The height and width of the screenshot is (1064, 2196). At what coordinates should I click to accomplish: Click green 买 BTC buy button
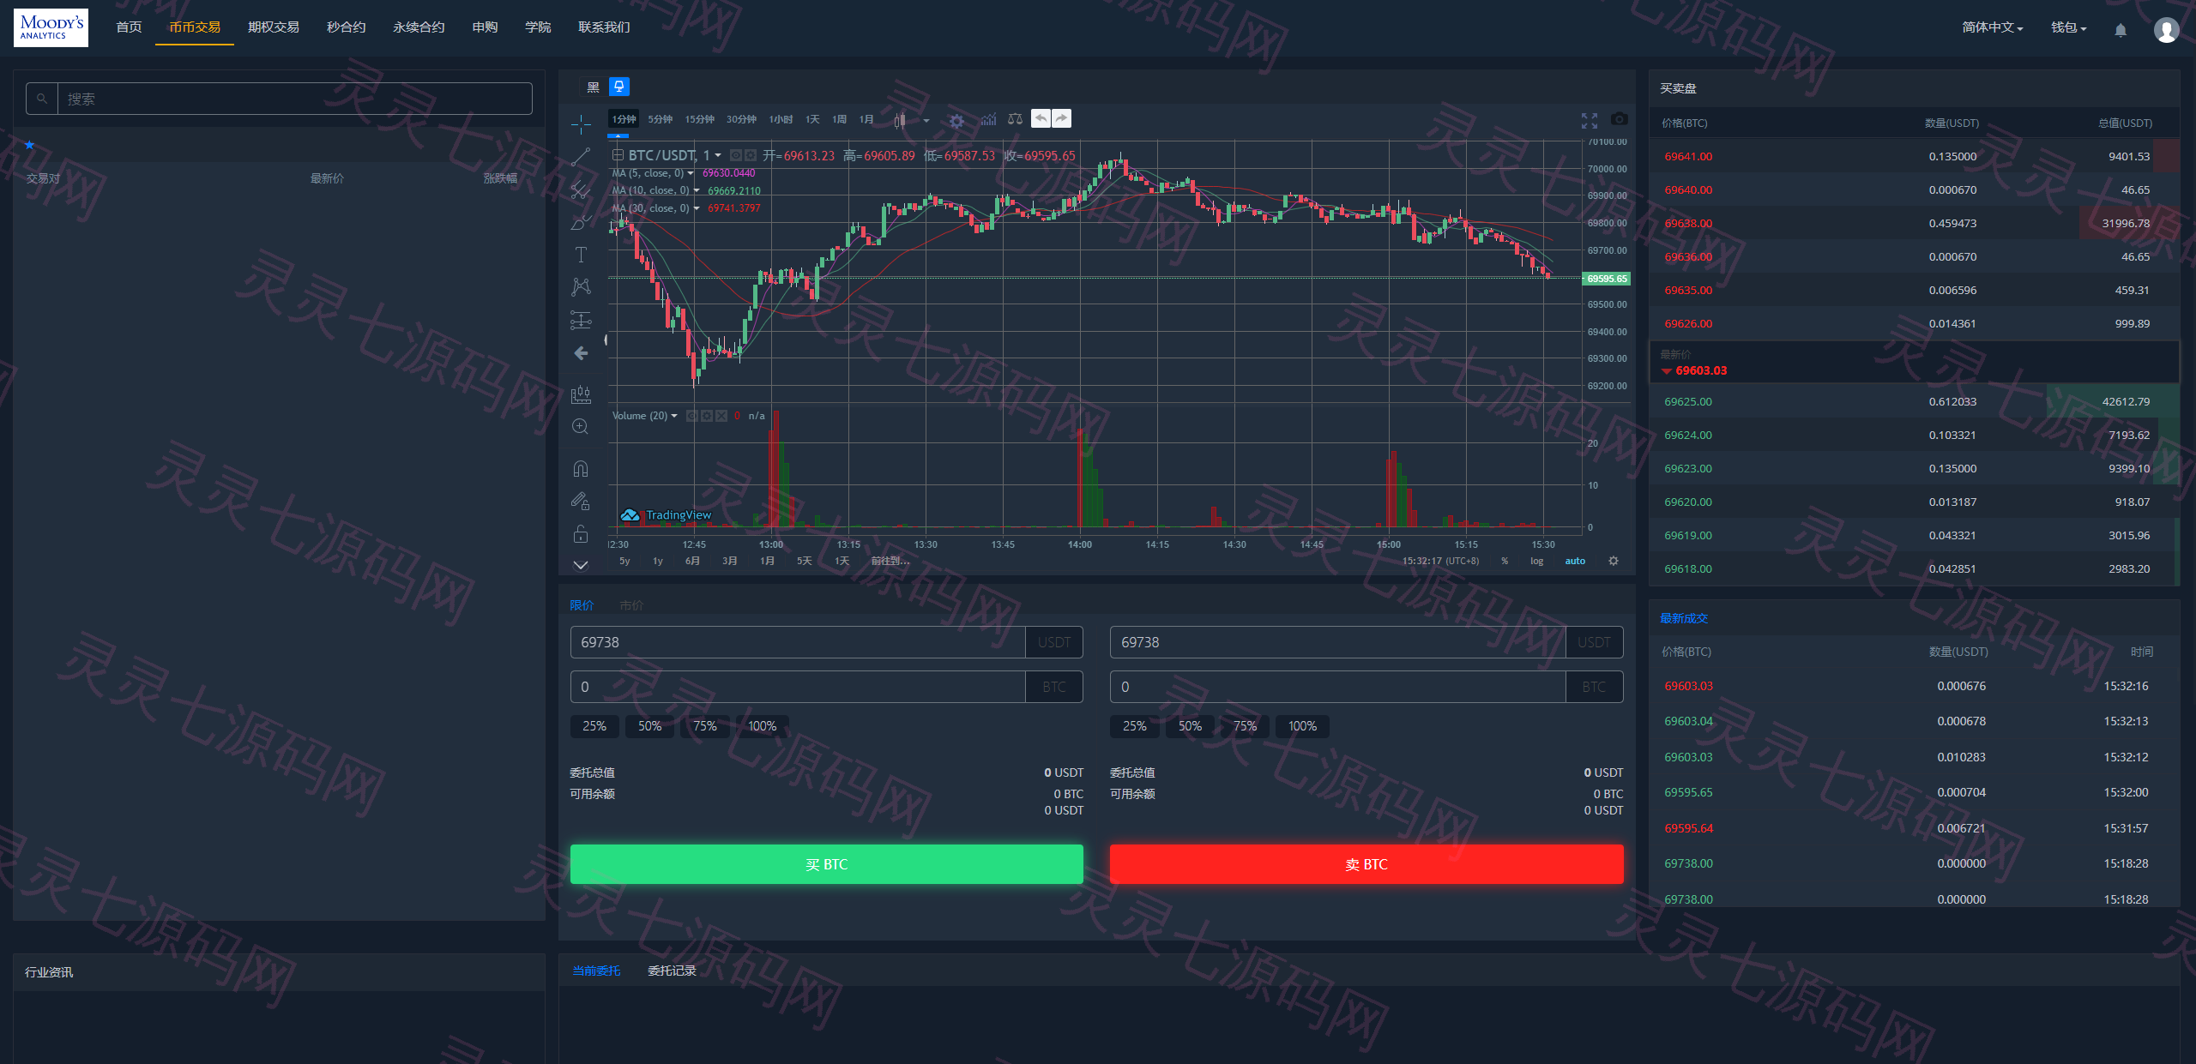(x=826, y=864)
